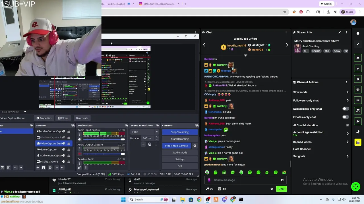Open source properties gear in Sources panel
364x204 pixels.
50,167
